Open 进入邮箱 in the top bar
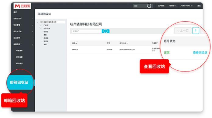Viewport: 212px width, 118px height. (161, 6)
